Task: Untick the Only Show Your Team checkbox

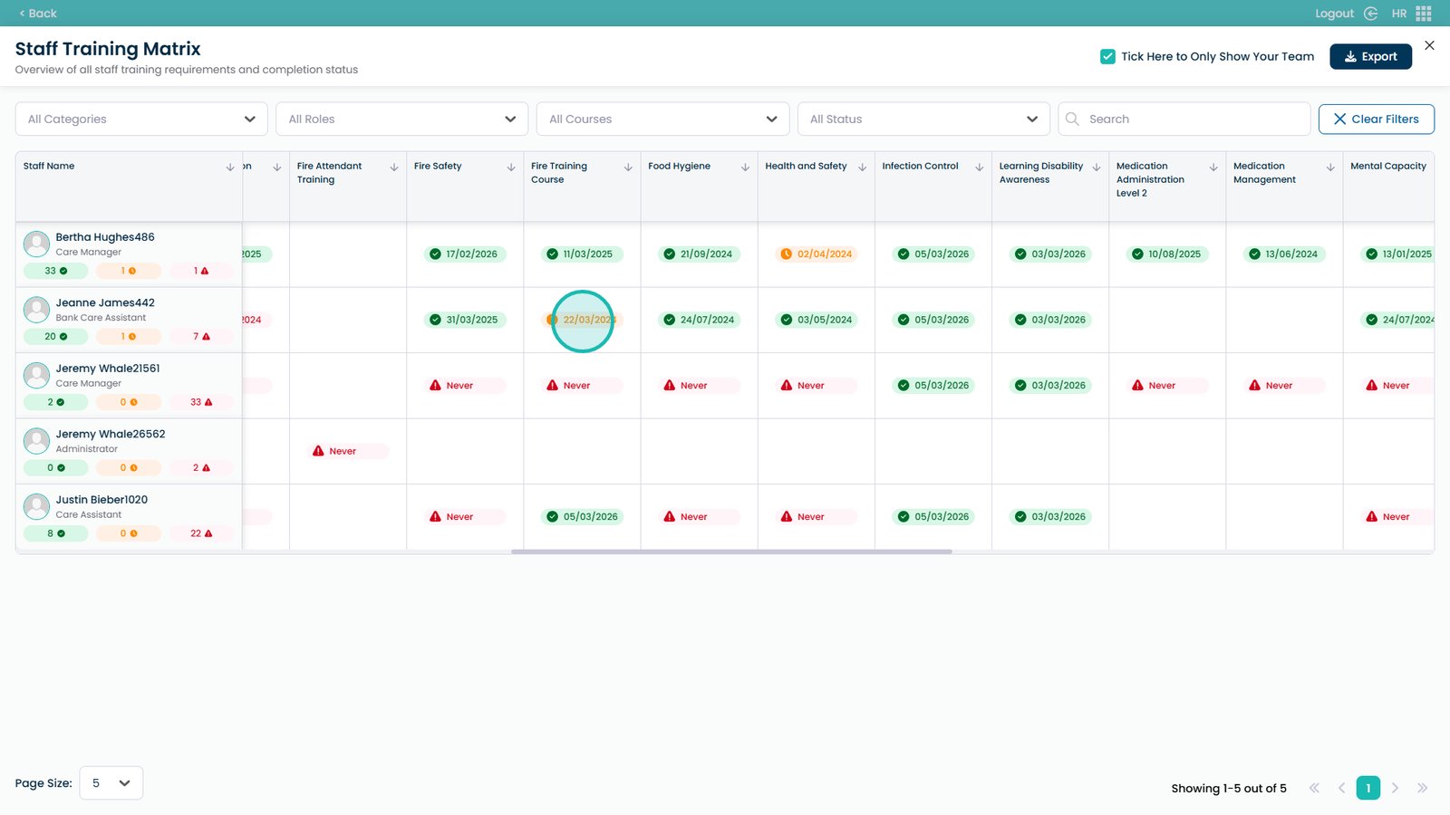Action: point(1107,56)
